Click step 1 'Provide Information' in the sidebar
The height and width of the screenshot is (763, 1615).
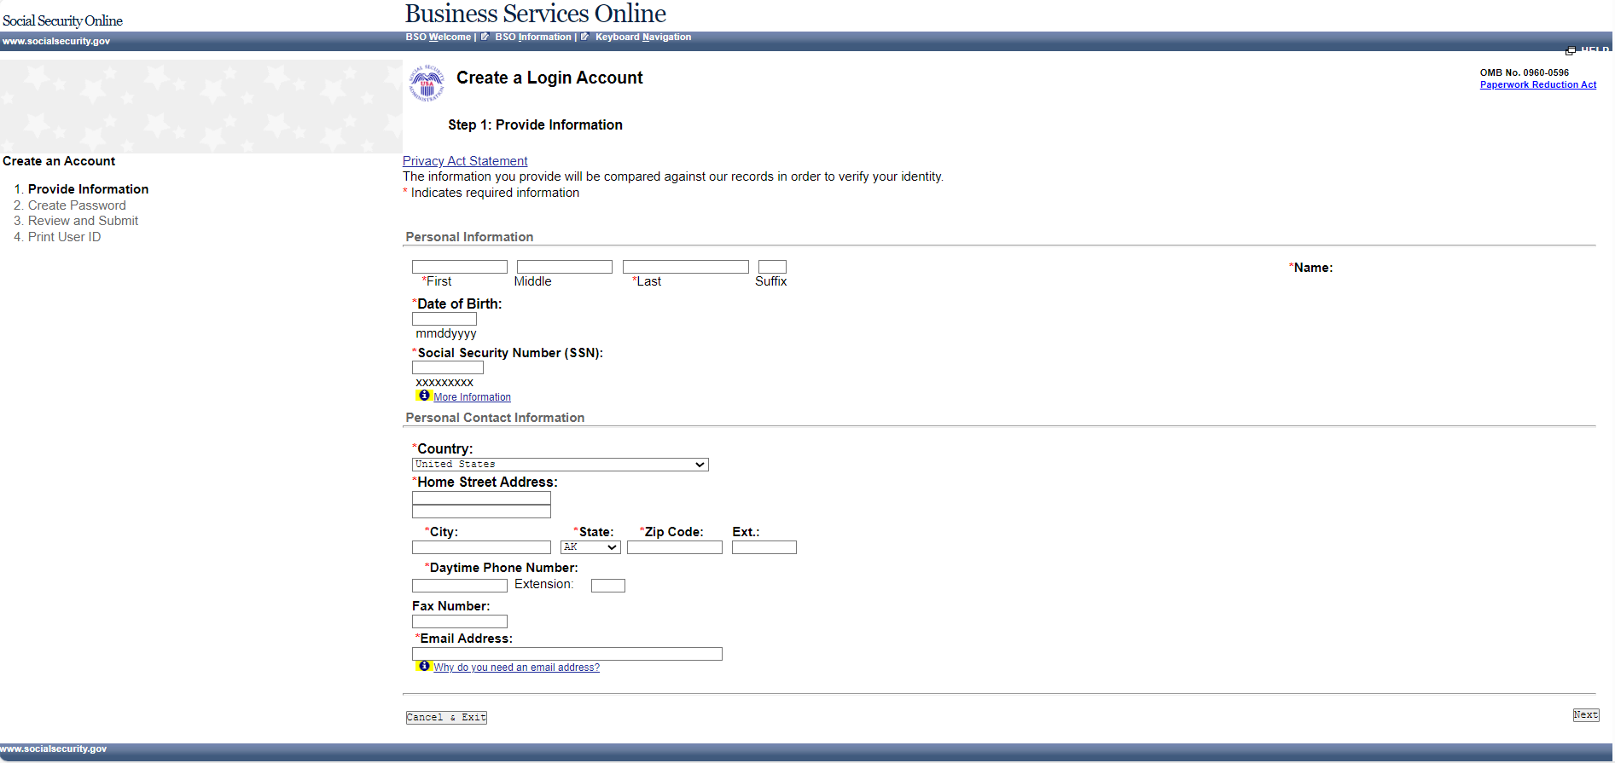[x=89, y=189]
